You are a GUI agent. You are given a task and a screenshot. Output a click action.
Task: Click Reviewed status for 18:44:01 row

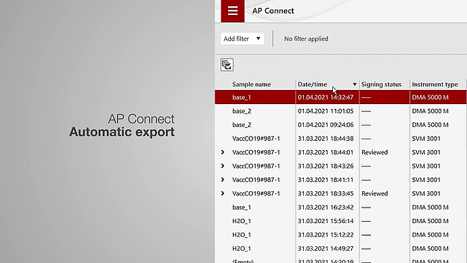pyautogui.click(x=374, y=152)
